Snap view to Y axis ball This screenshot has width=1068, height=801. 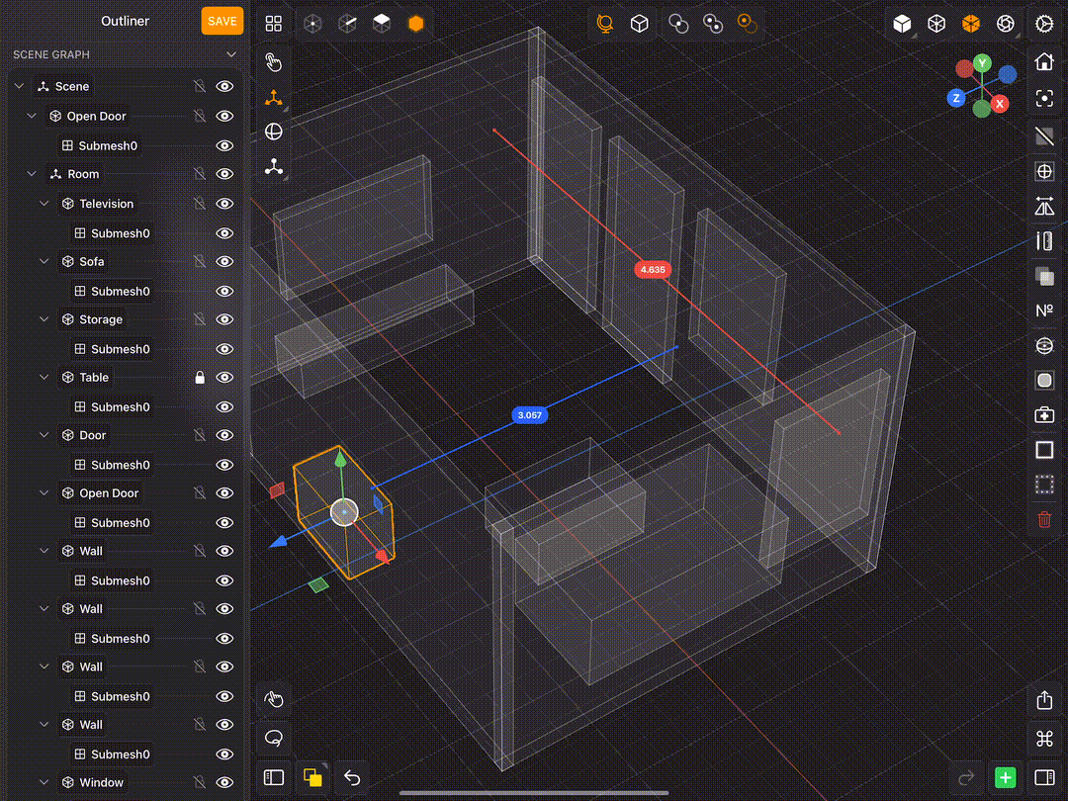tap(982, 63)
